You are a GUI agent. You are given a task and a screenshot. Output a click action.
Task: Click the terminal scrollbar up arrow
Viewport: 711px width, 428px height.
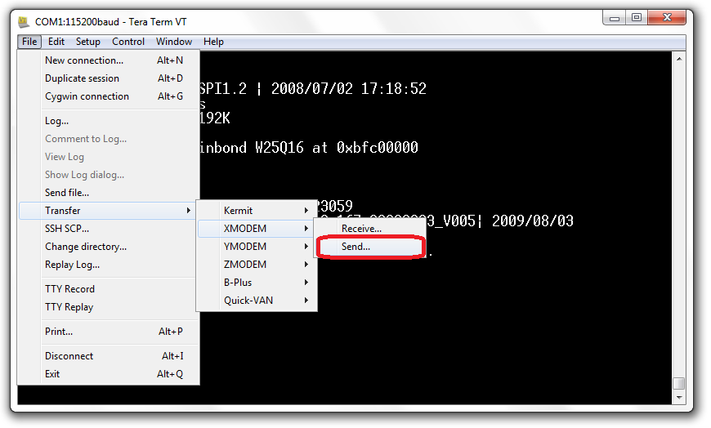click(x=679, y=59)
